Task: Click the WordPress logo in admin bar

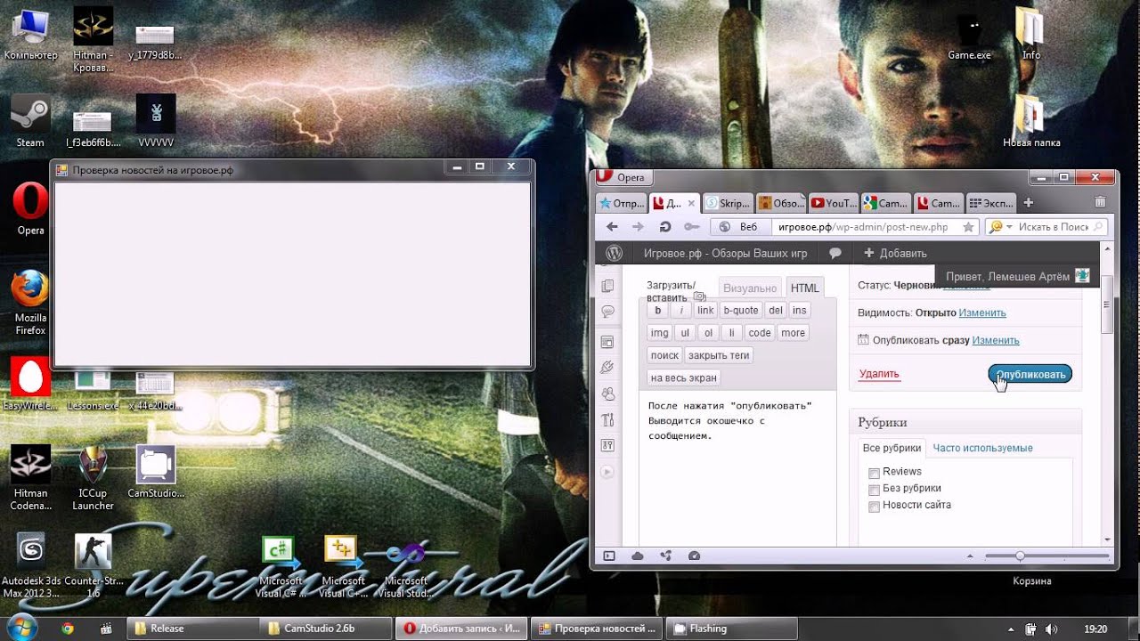Action: click(614, 253)
